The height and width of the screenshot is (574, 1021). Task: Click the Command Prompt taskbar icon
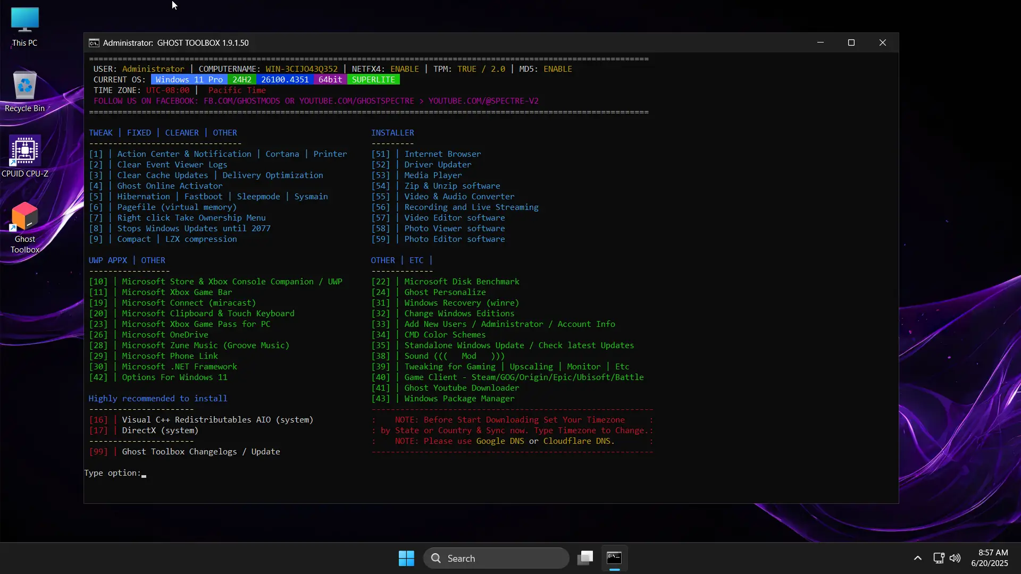[x=614, y=558]
